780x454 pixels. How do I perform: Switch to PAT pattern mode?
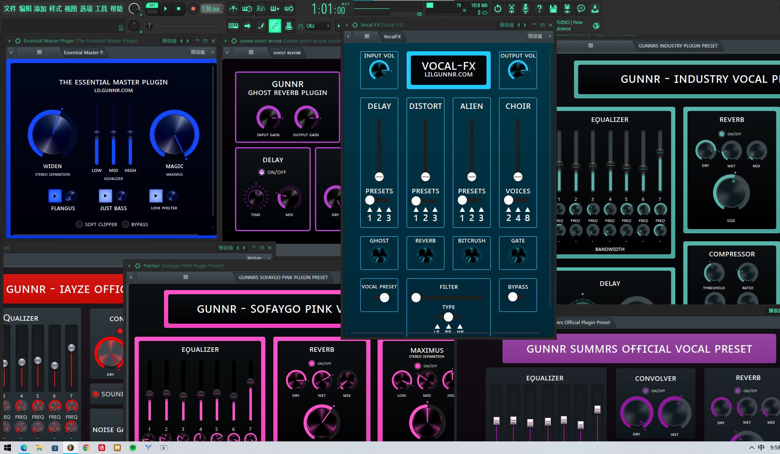[152, 5]
